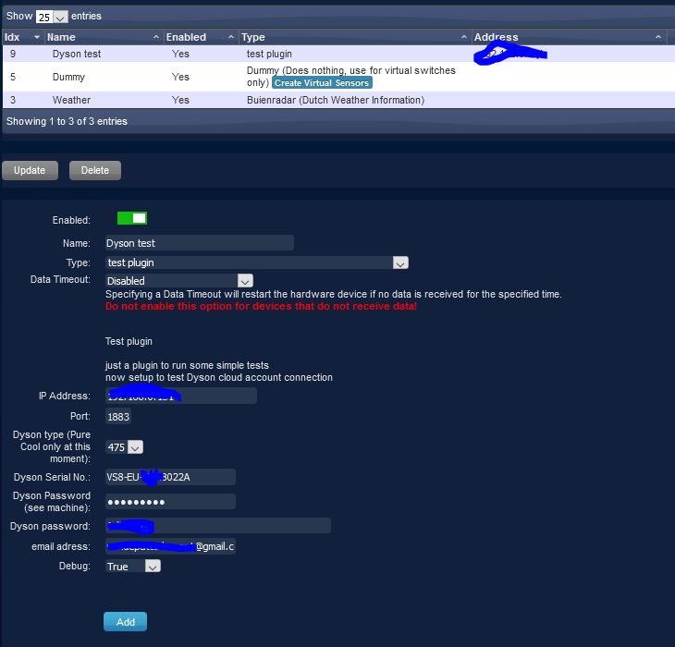The height and width of the screenshot is (647, 675).
Task: Toggle the Enabled switch off
Action: 132,218
